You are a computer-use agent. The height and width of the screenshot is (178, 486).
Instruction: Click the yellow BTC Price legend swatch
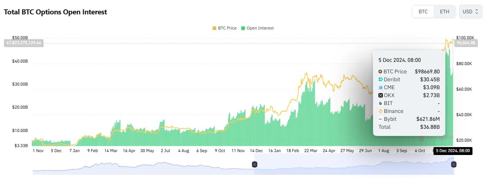coord(214,28)
